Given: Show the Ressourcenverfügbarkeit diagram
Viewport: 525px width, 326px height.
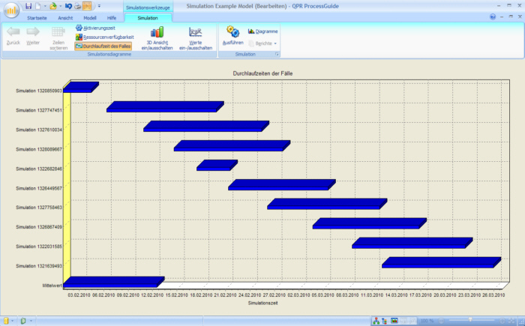Looking at the screenshot, I should [104, 37].
